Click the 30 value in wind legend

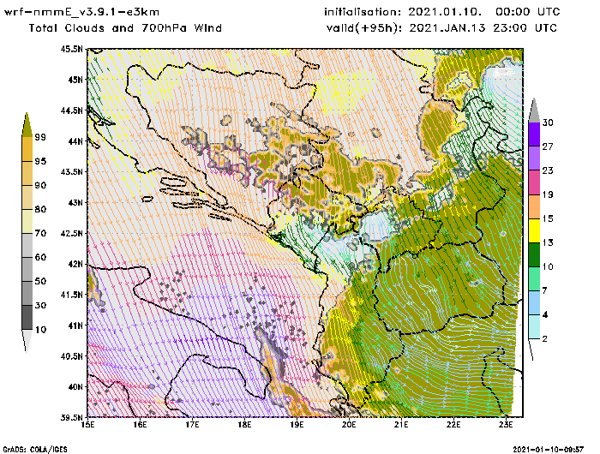point(548,122)
